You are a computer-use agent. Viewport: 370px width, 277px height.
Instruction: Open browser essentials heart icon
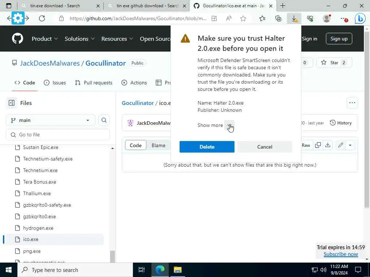point(310,18)
